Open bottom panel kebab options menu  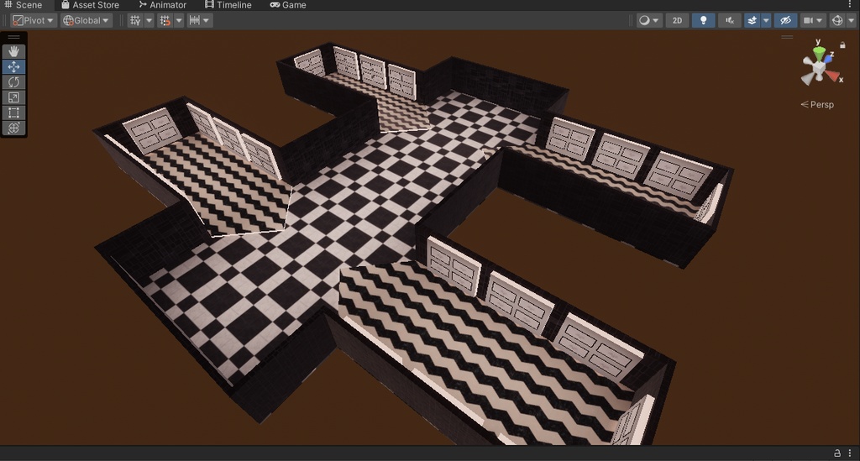coord(850,453)
